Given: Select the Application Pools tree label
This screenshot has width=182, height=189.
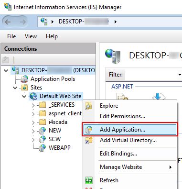Looking at the screenshot, I should pos(53,79).
